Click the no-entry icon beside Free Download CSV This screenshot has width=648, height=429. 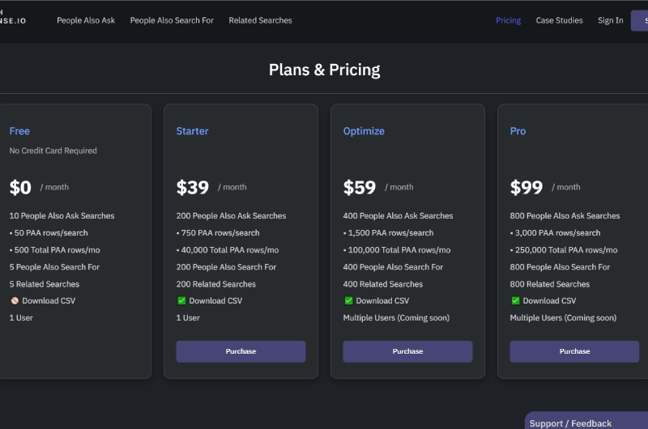[15, 300]
